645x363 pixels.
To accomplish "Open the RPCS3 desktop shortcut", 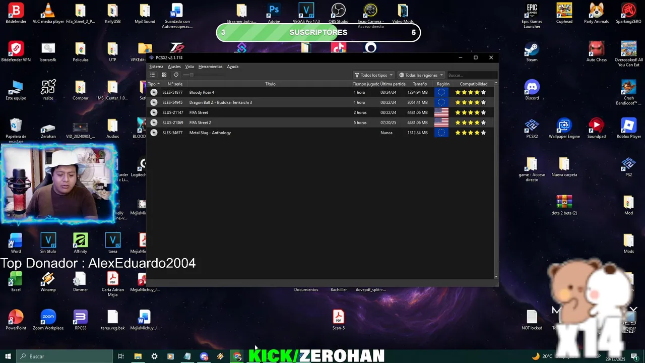I will coord(80,320).
